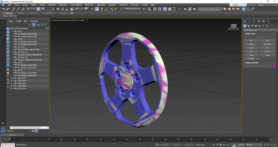Click the Cylinder primitive button
Image resolution: width=278 pixels, height=147 pixels.
pyautogui.click(x=251, y=48)
